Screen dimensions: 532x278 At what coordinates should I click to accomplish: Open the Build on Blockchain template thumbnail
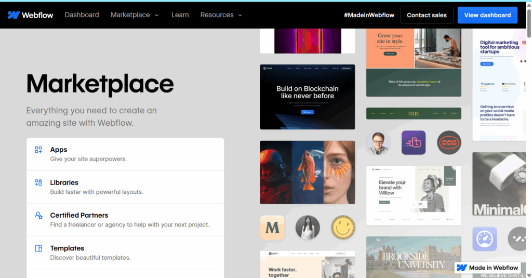point(307,97)
